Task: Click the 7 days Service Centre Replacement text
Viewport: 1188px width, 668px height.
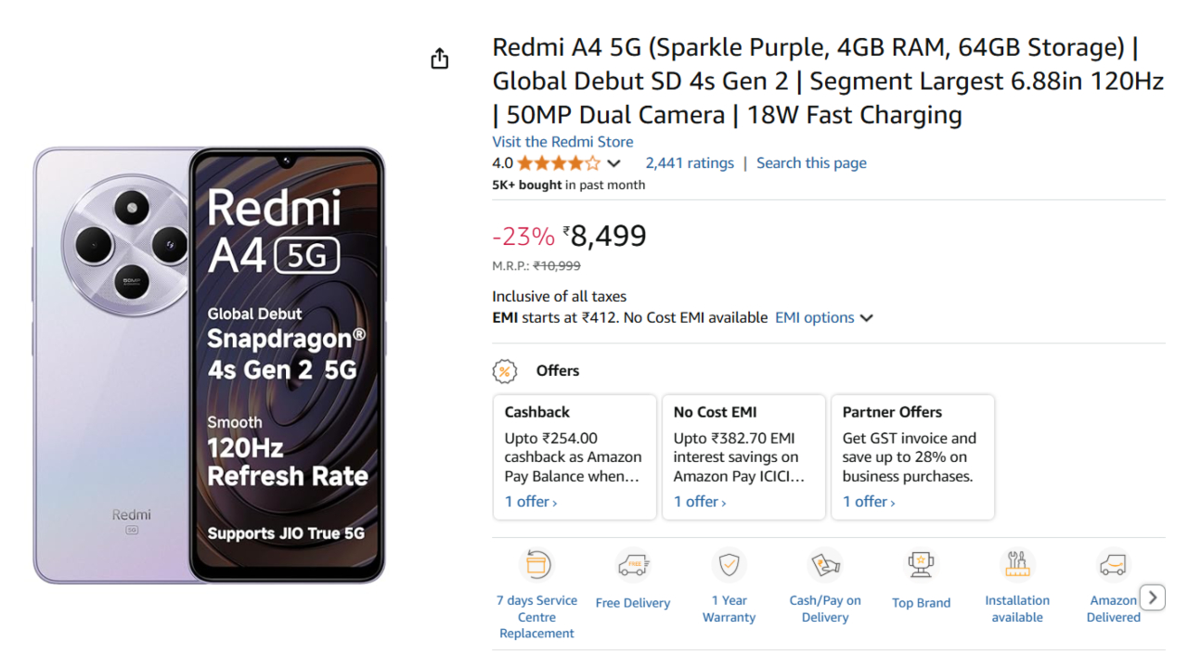Action: [536, 617]
